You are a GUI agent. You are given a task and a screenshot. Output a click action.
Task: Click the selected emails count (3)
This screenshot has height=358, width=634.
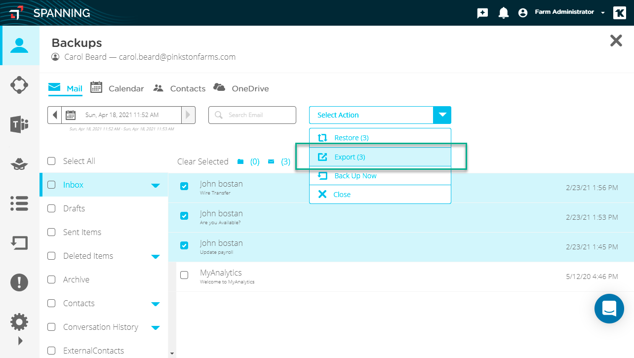pos(285,161)
